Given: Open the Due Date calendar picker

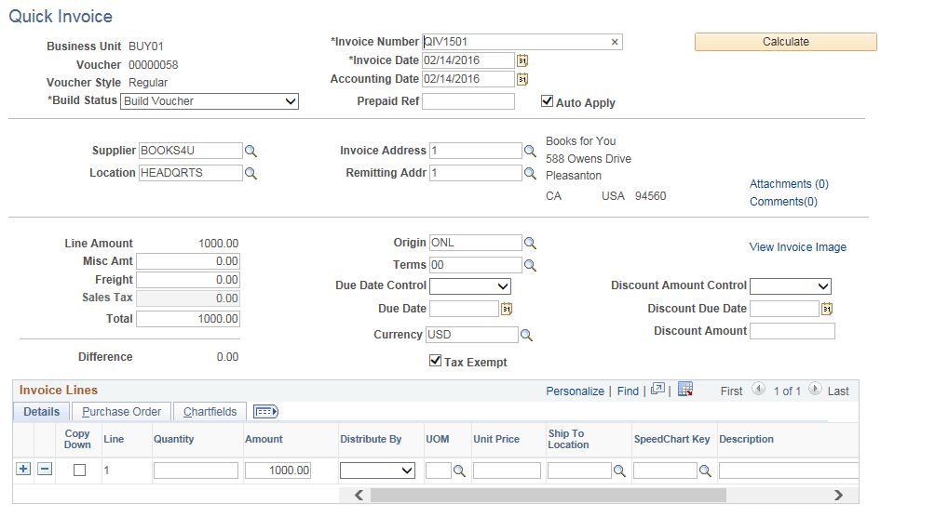Looking at the screenshot, I should (x=507, y=309).
